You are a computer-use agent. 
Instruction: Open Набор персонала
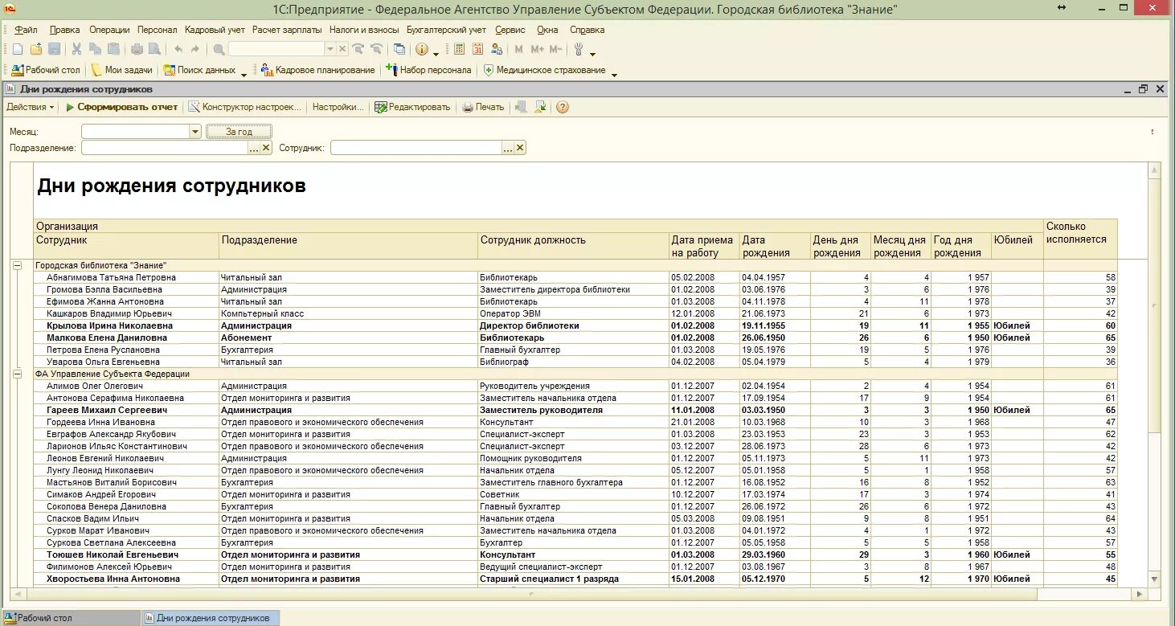(429, 70)
